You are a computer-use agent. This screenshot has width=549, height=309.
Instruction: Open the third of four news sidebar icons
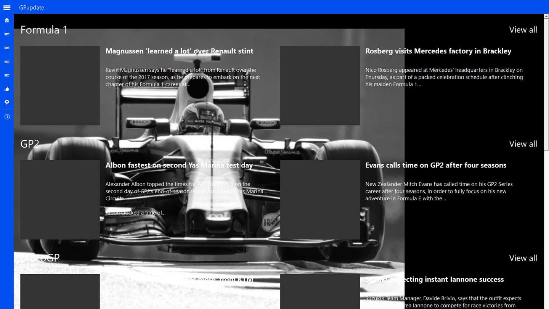coord(7,61)
